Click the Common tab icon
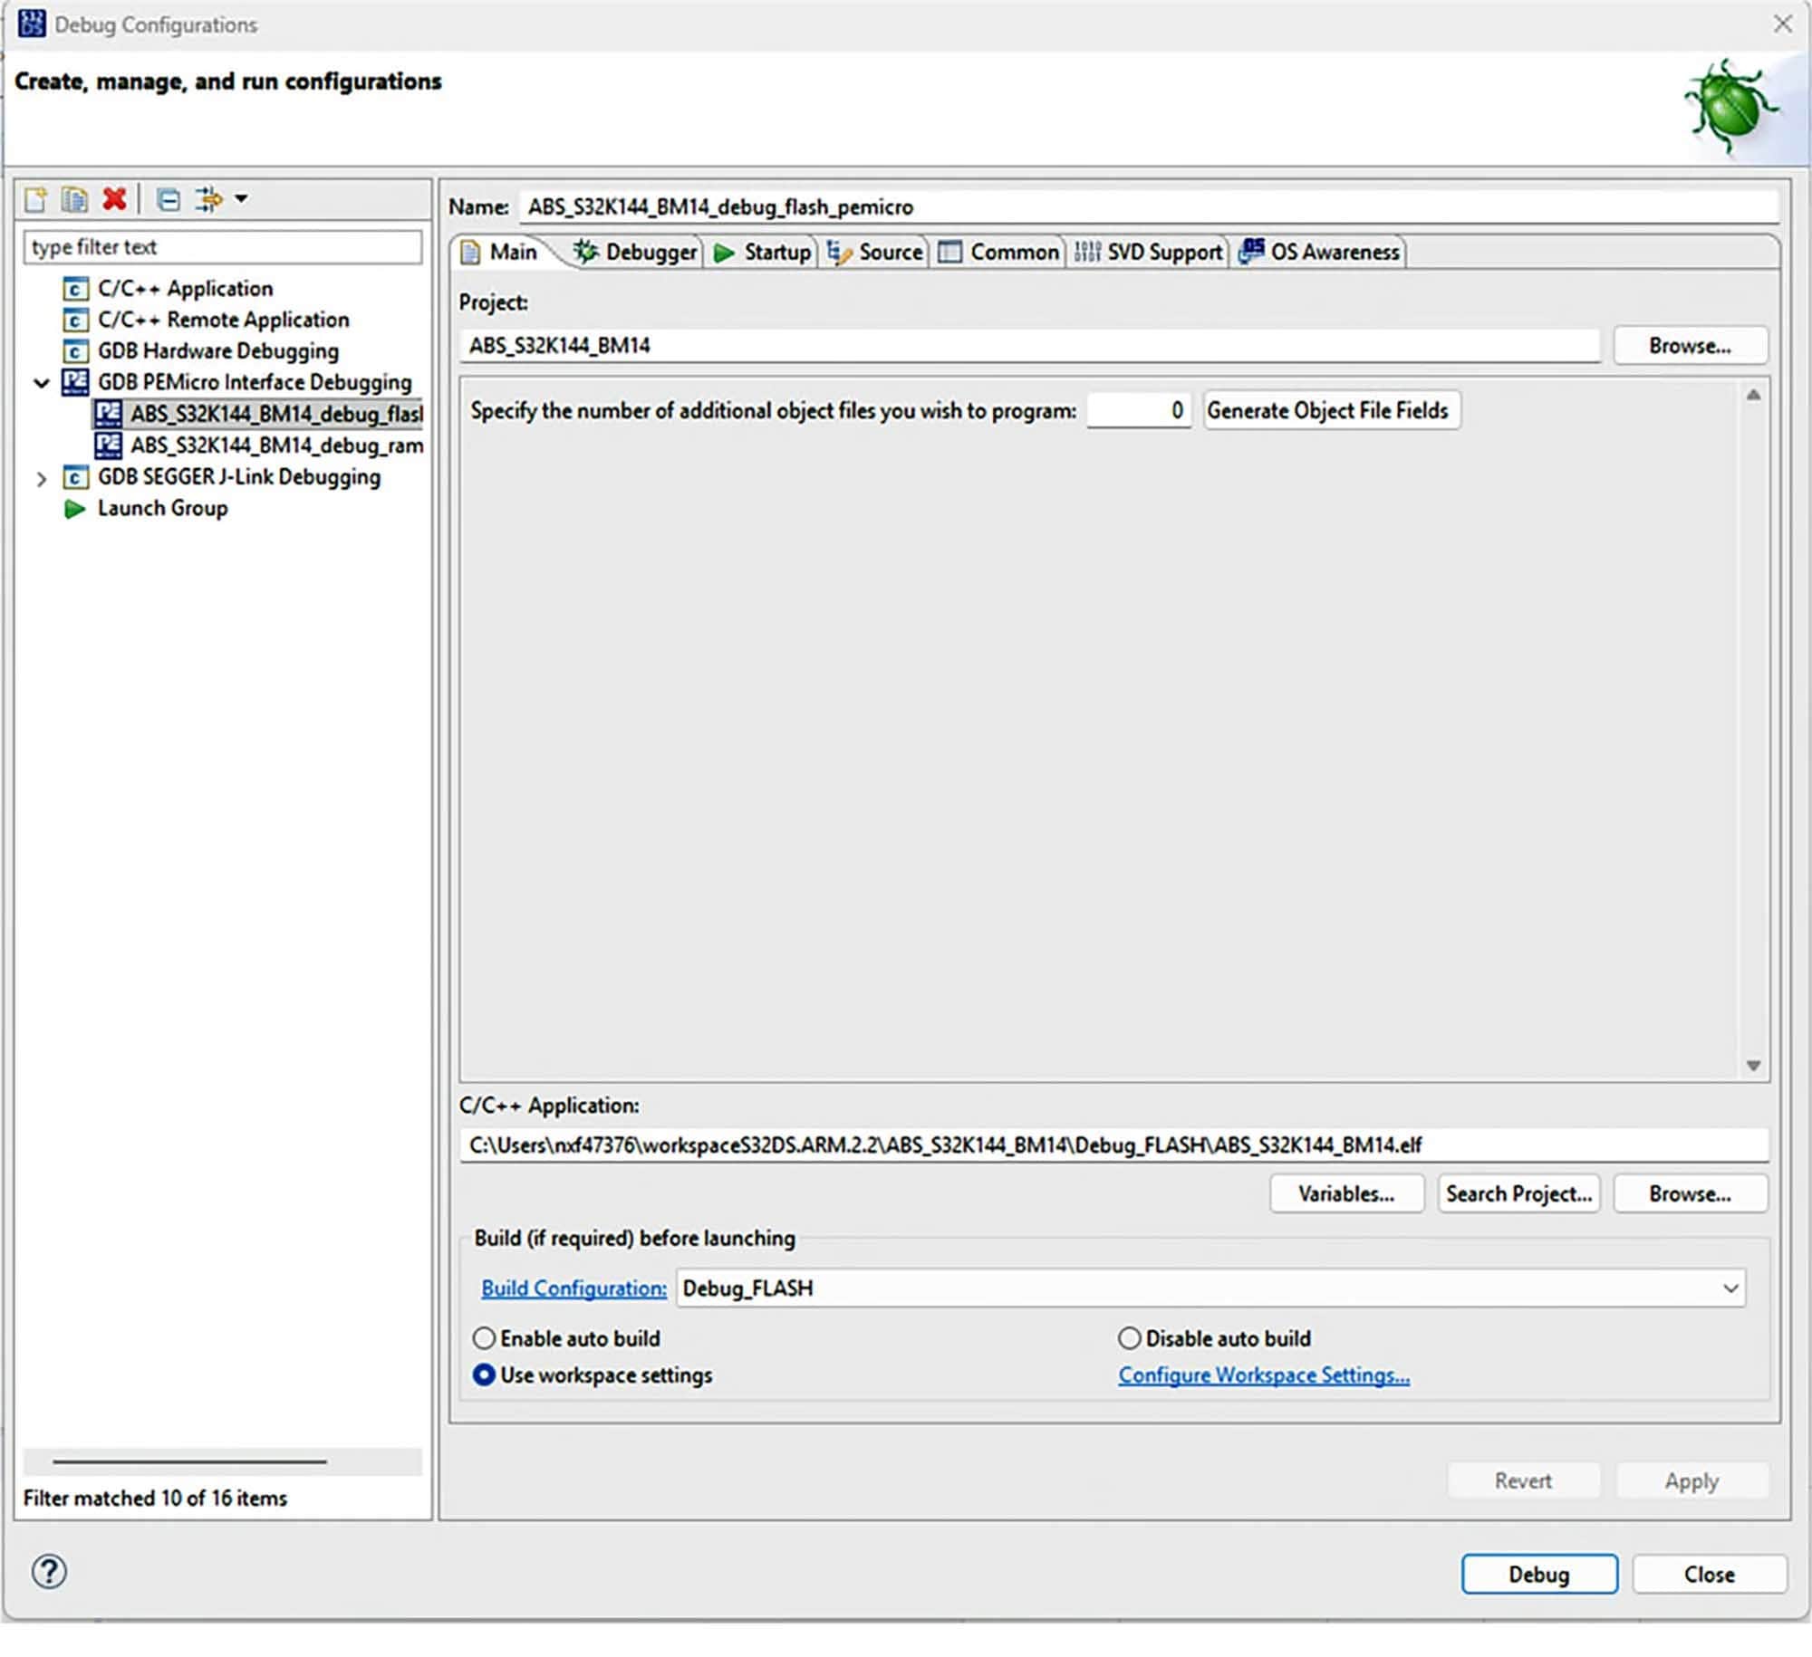This screenshot has width=1812, height=1657. pyautogui.click(x=949, y=252)
